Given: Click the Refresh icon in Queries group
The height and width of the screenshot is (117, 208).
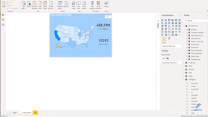Looking at the screenshot, I should pos(66,4).
